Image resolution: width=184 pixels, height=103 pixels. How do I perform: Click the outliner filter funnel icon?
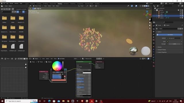pos(179,6)
